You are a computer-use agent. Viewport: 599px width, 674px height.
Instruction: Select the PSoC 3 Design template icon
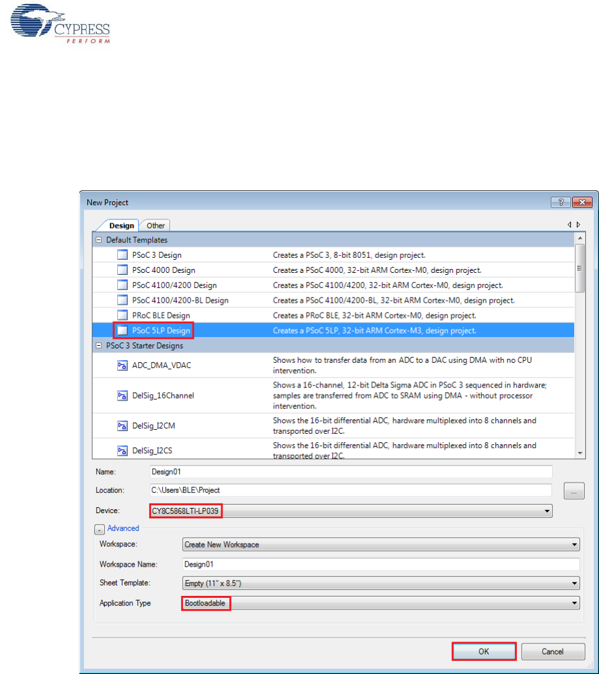tap(122, 255)
